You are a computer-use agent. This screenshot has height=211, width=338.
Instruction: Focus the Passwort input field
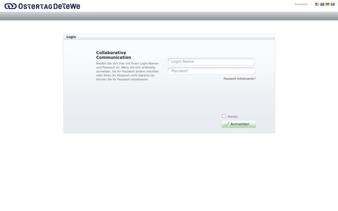coord(211,71)
